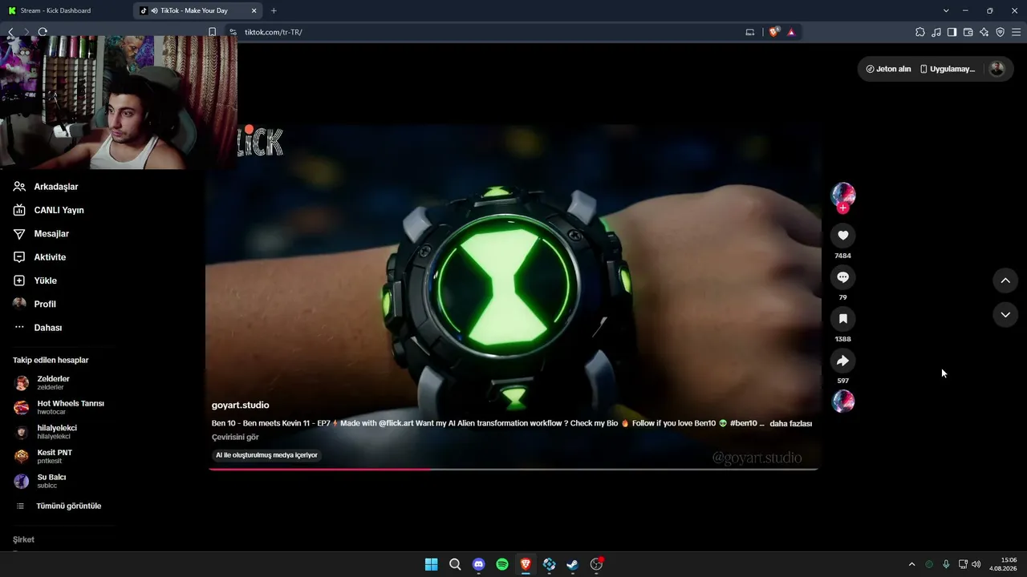Click the Uygulamayı get-app button

coord(948,69)
